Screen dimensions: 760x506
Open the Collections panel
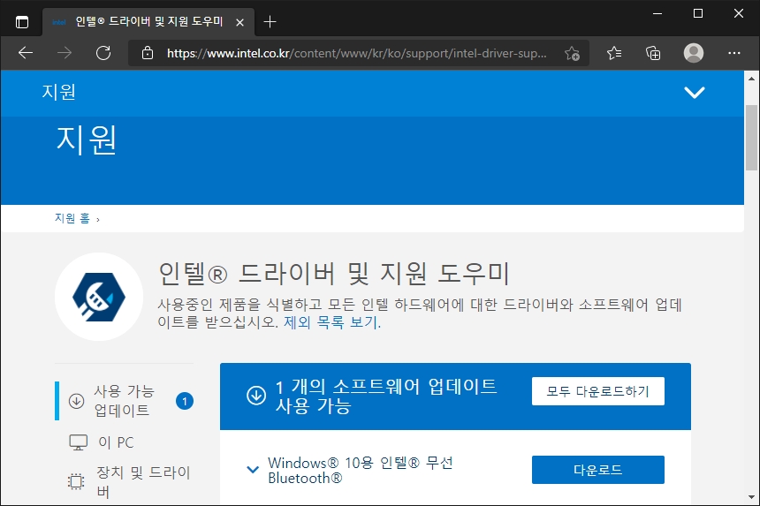click(653, 53)
